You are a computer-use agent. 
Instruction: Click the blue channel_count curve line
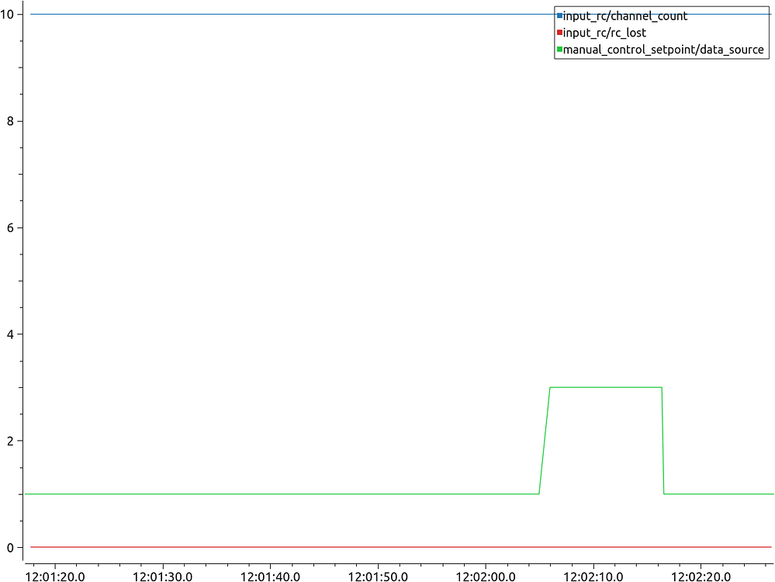click(310, 12)
